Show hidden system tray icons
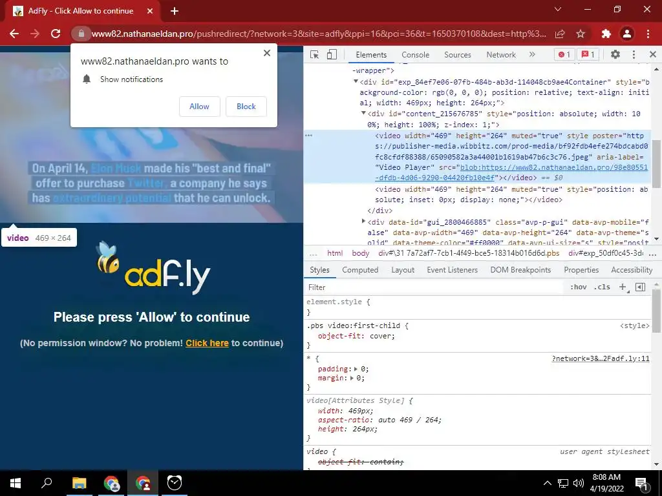662x496 pixels. click(547, 483)
